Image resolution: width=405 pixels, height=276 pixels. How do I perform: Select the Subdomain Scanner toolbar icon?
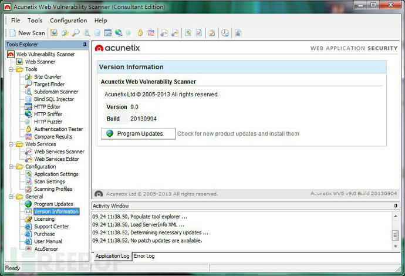coord(87,33)
